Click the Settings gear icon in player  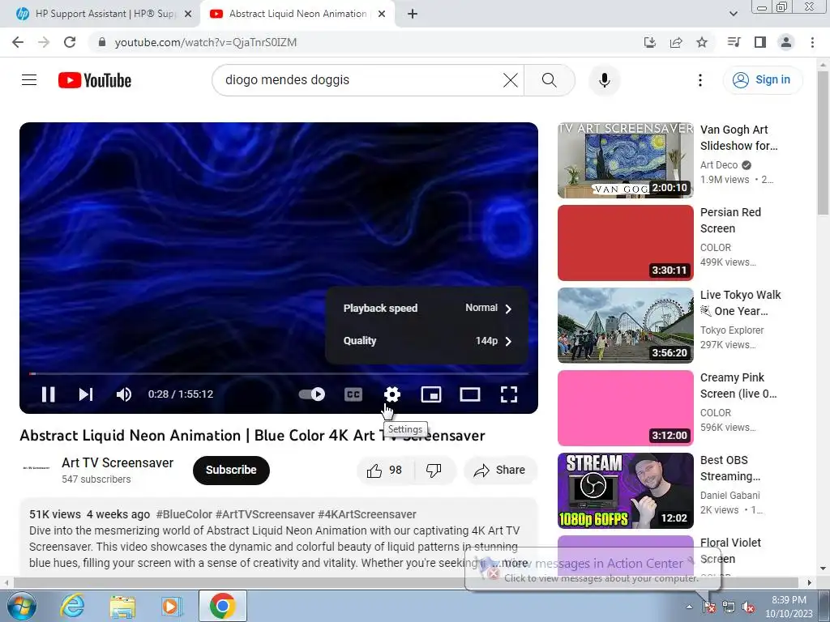pos(392,394)
